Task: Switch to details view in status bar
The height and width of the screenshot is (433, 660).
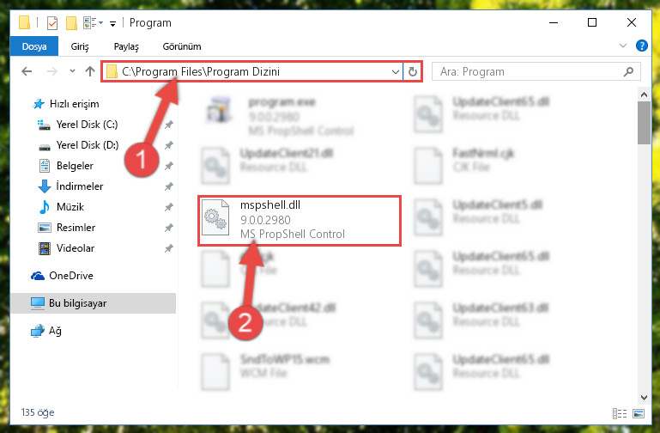Action: [620, 413]
